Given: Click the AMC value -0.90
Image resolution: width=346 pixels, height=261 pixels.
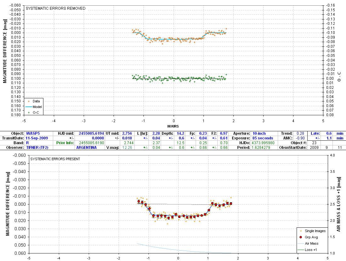Looking at the screenshot, I should 300,138.
